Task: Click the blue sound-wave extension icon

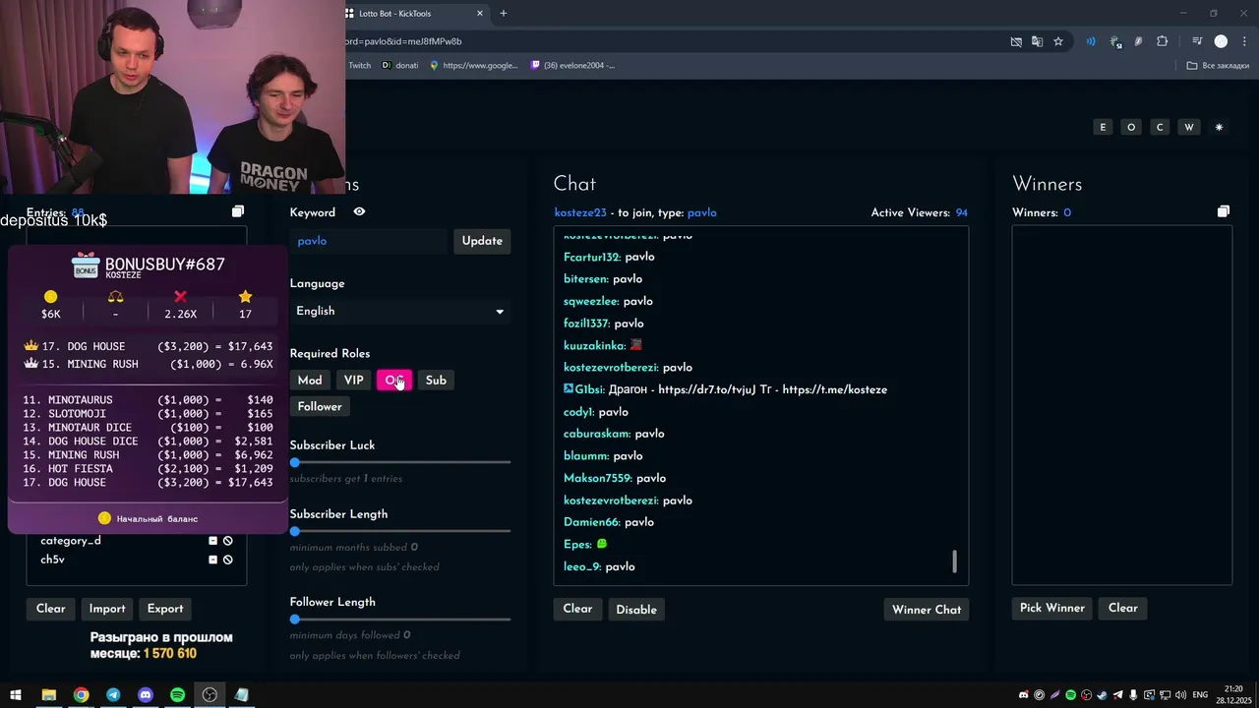Action: click(1091, 41)
